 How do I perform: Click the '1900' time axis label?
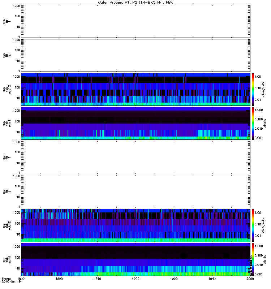pos(135,279)
